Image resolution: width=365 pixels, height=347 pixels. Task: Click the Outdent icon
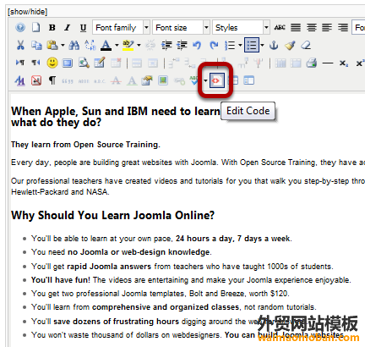[x=166, y=45]
